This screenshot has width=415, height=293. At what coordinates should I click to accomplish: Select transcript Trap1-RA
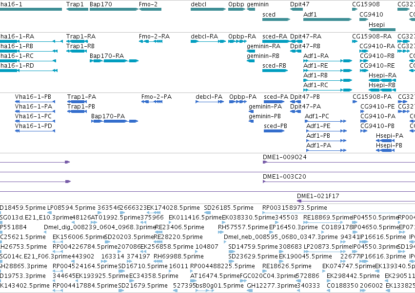coord(77,41)
